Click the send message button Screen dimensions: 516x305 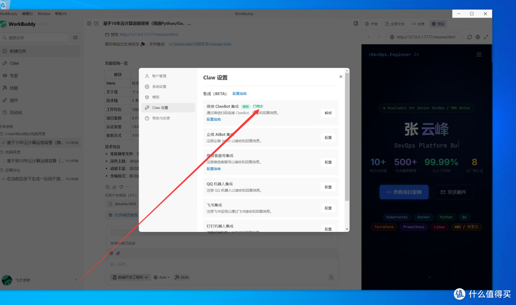331,277
